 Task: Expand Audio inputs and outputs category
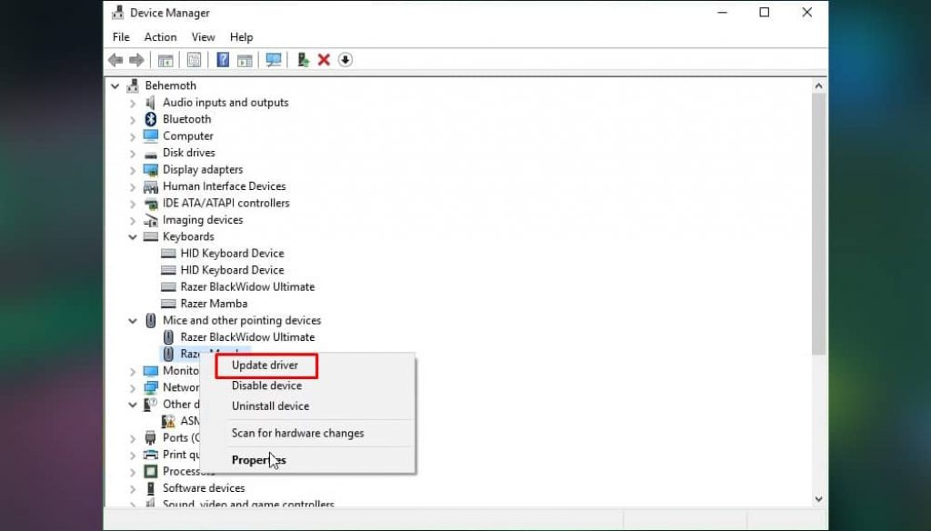point(133,104)
